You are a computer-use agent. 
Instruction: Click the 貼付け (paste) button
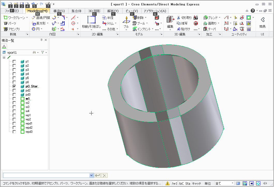coord(184,29)
